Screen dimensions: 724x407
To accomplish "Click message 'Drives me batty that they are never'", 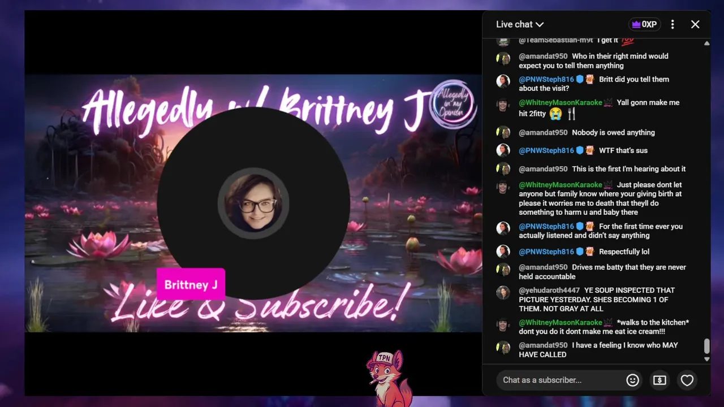I will (x=602, y=272).
